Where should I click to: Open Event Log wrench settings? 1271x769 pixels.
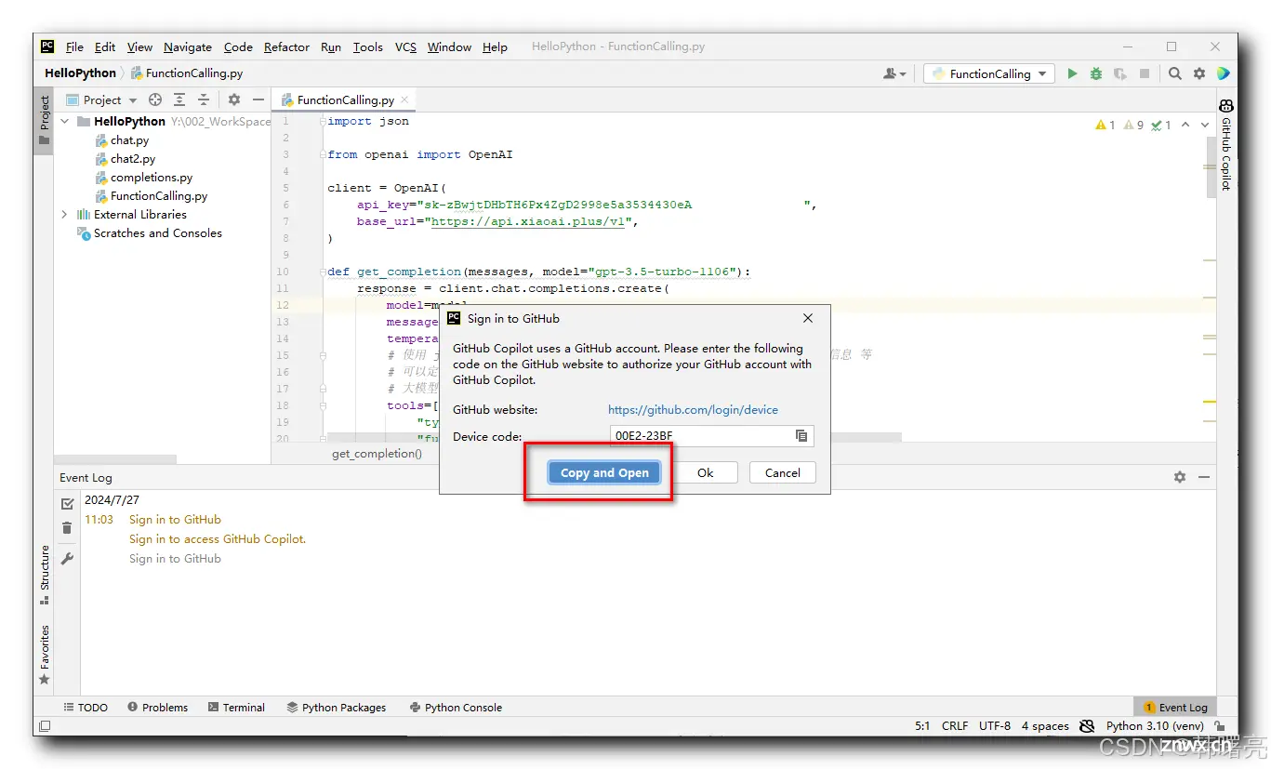[x=67, y=559]
